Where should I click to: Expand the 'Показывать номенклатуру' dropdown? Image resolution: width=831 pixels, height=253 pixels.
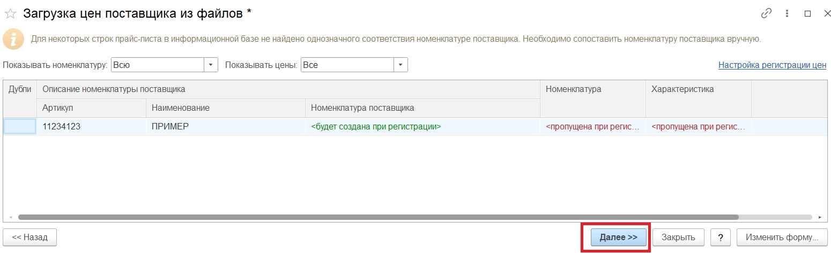point(211,65)
